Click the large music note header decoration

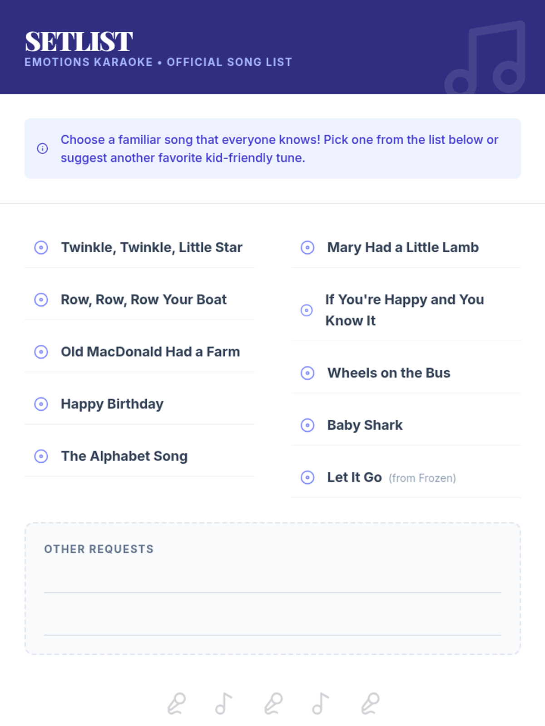coord(485,57)
